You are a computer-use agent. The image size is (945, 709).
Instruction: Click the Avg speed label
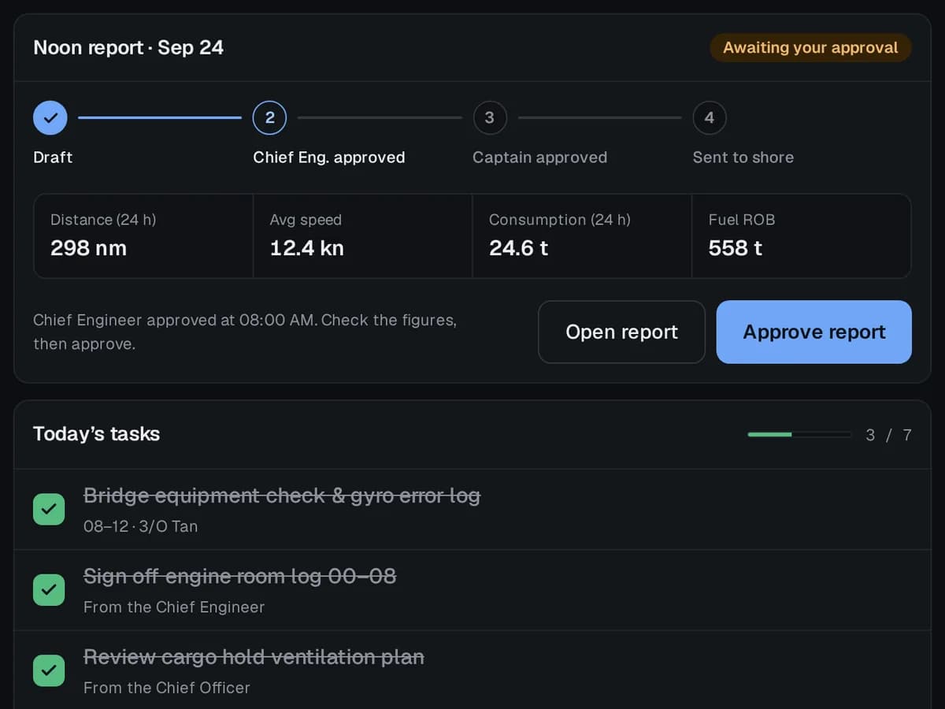[x=306, y=220]
